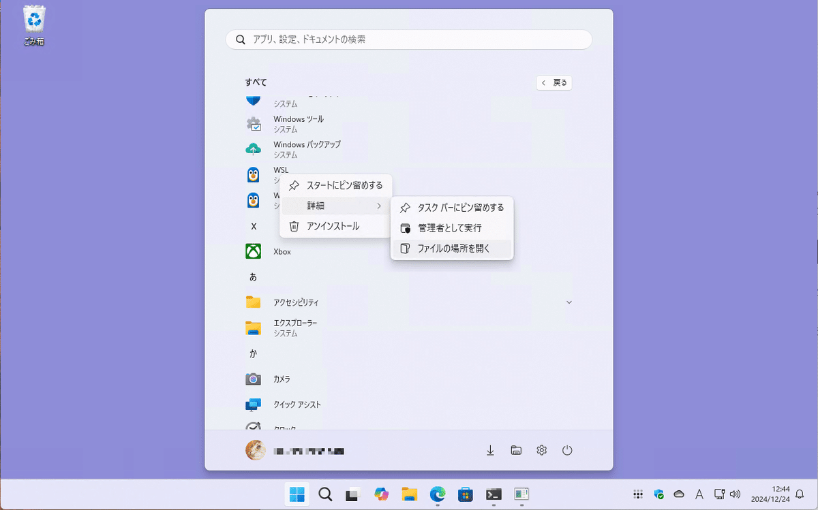This screenshot has height=510, width=818.
Task: Click the か letter group header
Action: (254, 353)
